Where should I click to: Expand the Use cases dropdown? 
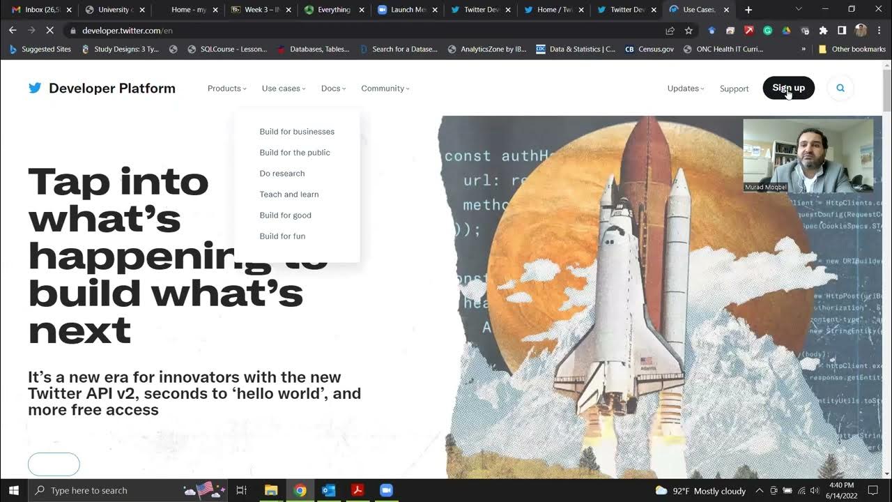(284, 89)
